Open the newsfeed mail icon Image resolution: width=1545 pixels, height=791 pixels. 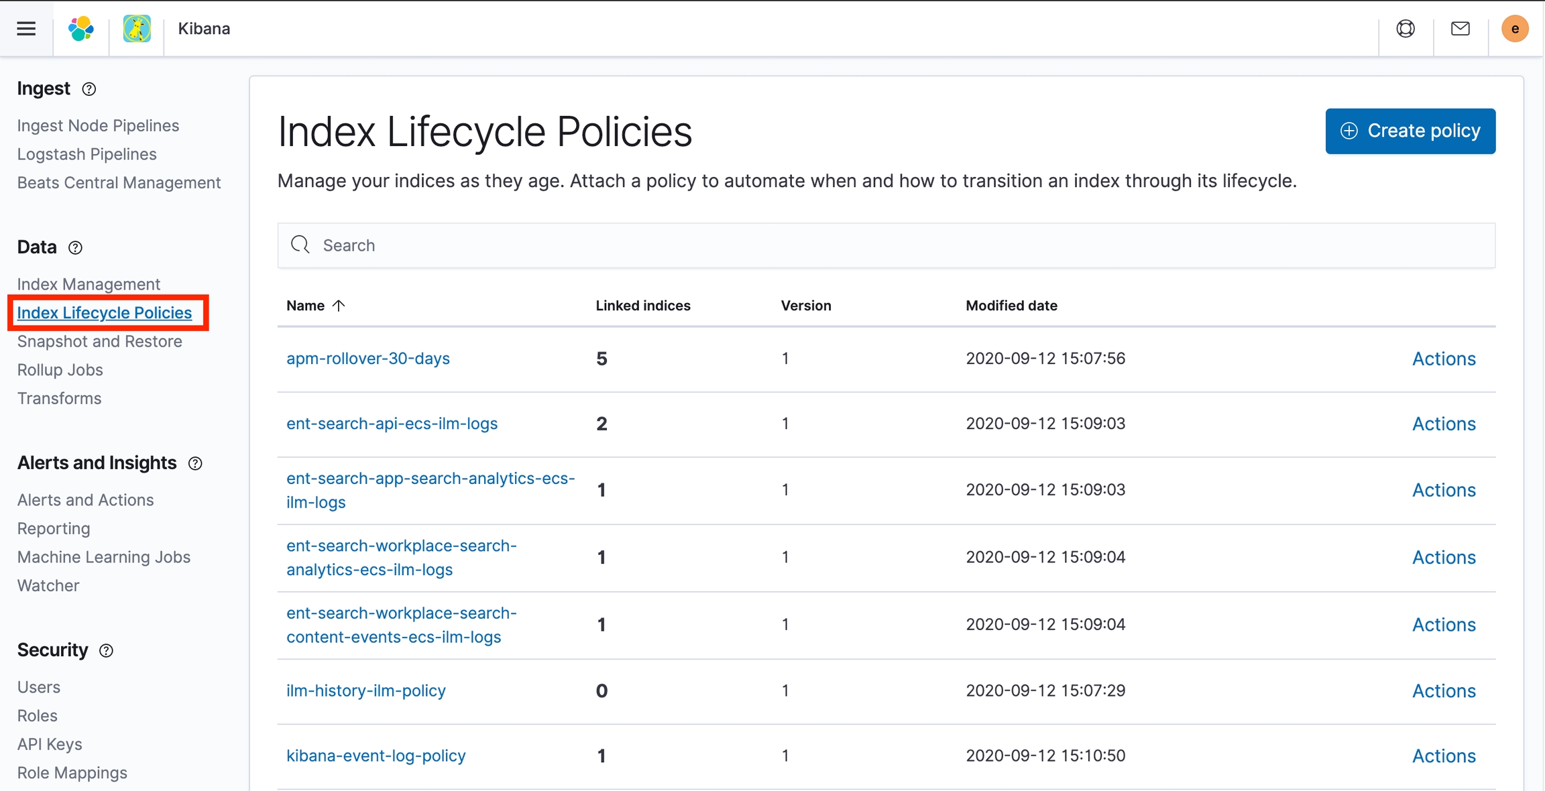click(1460, 28)
